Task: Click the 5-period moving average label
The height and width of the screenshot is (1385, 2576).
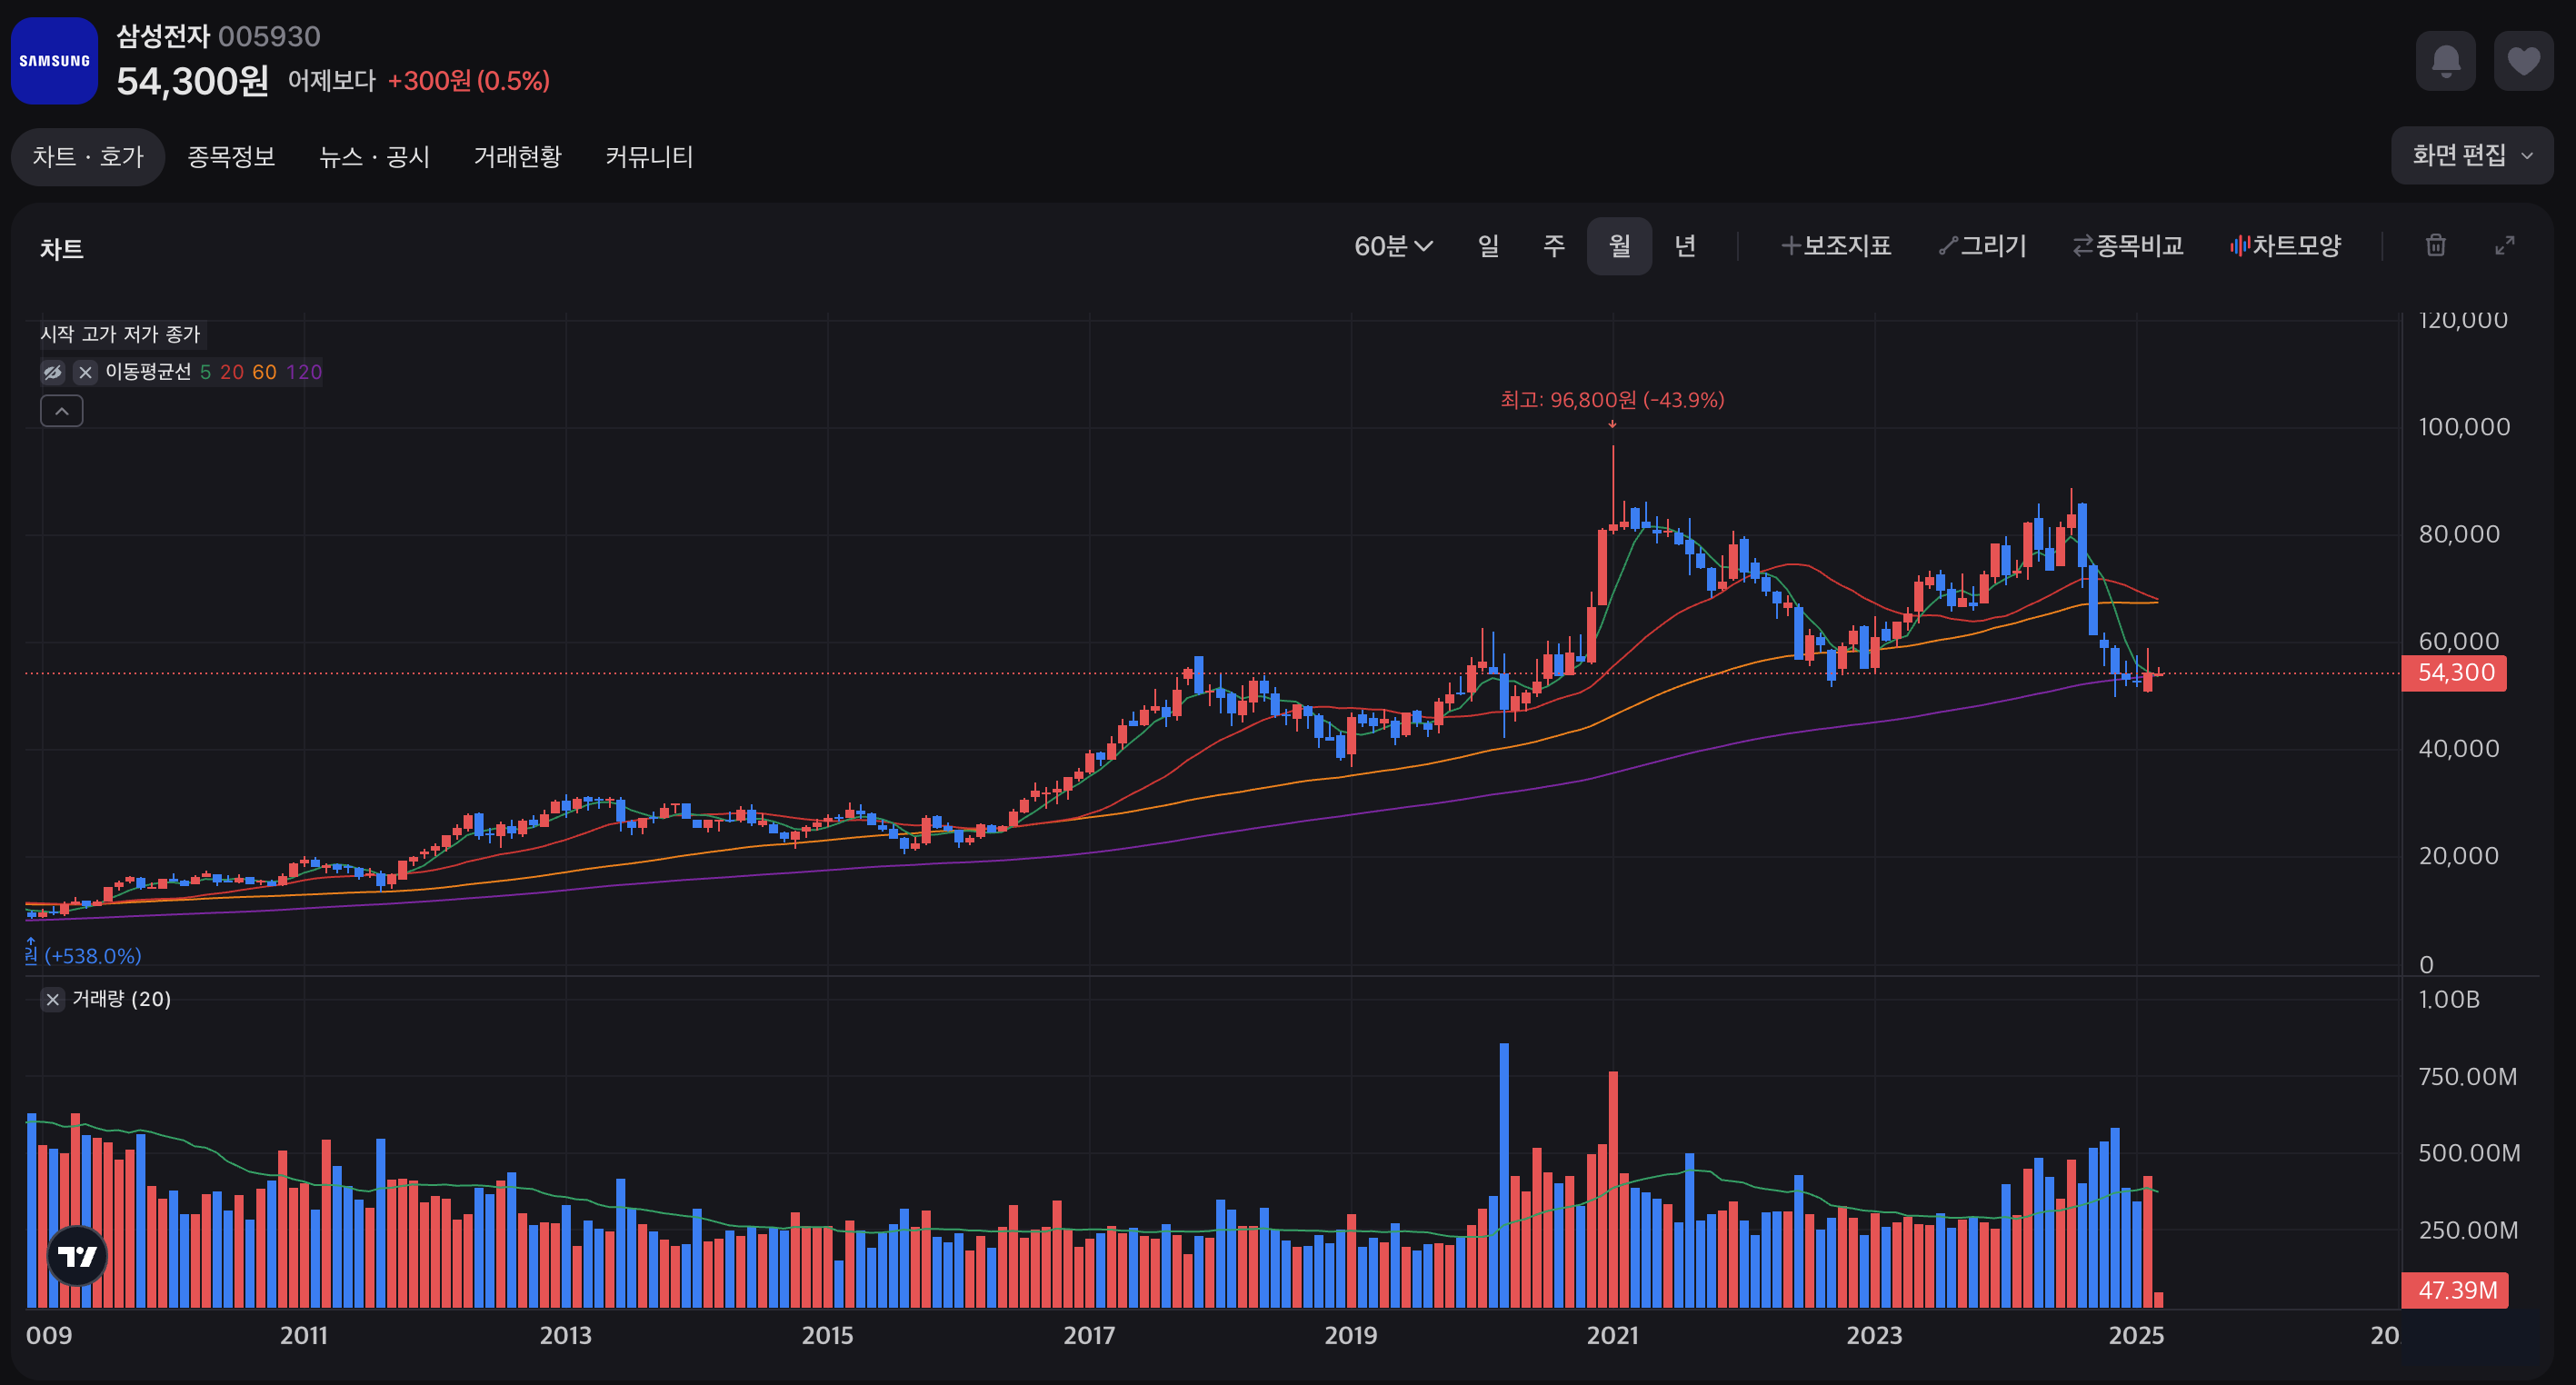Action: coord(205,373)
